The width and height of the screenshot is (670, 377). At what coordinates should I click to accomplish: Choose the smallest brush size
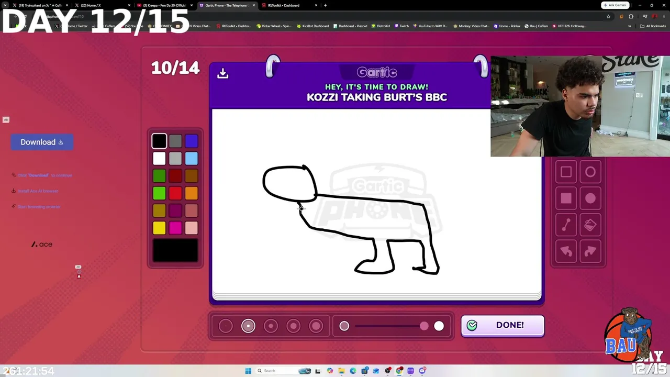pyautogui.click(x=226, y=326)
